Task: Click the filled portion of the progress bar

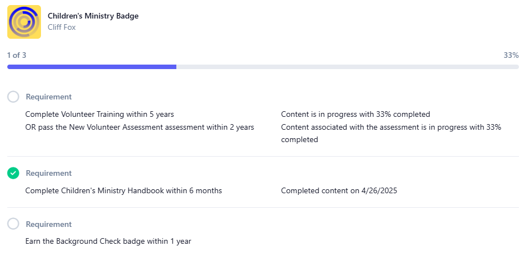Action: pos(92,67)
